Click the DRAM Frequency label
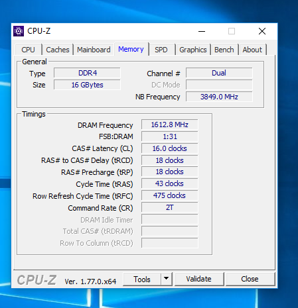Screen dimensions: 298x308 [x=106, y=125]
